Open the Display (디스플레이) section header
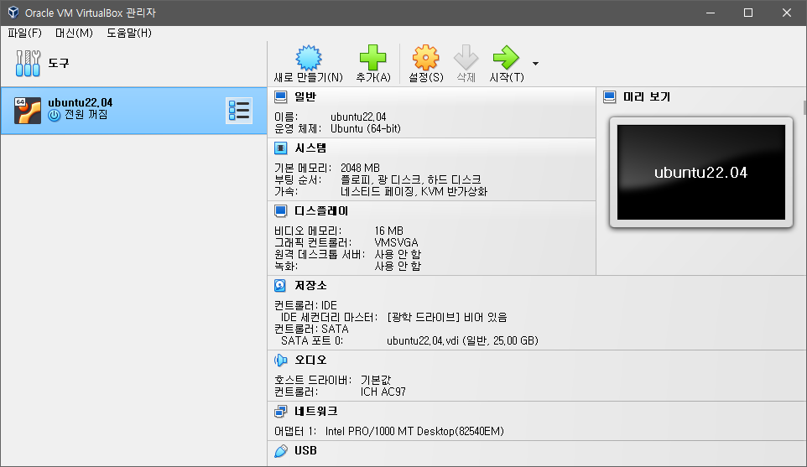Screen dimensions: 807x467 click(x=321, y=211)
